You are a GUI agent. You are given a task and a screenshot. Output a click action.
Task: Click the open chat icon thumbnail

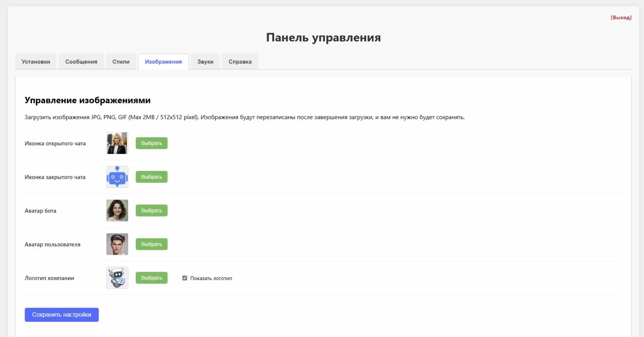pos(117,143)
